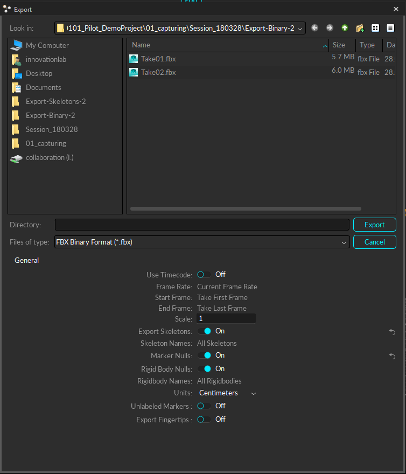The height and width of the screenshot is (474, 406).
Task: Click the Back navigation arrow icon
Action: pyautogui.click(x=315, y=28)
